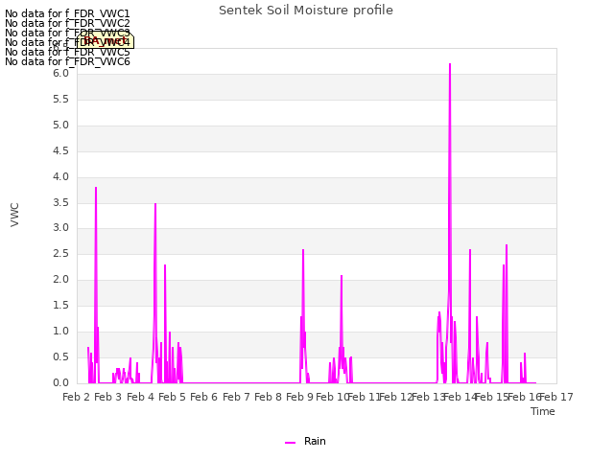The width and height of the screenshot is (614, 460).
Task: Click the VWC y-axis label
Action: pos(14,215)
